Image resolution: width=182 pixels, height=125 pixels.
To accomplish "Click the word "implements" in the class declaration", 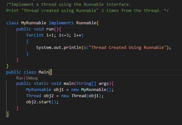I will click(x=61, y=23).
